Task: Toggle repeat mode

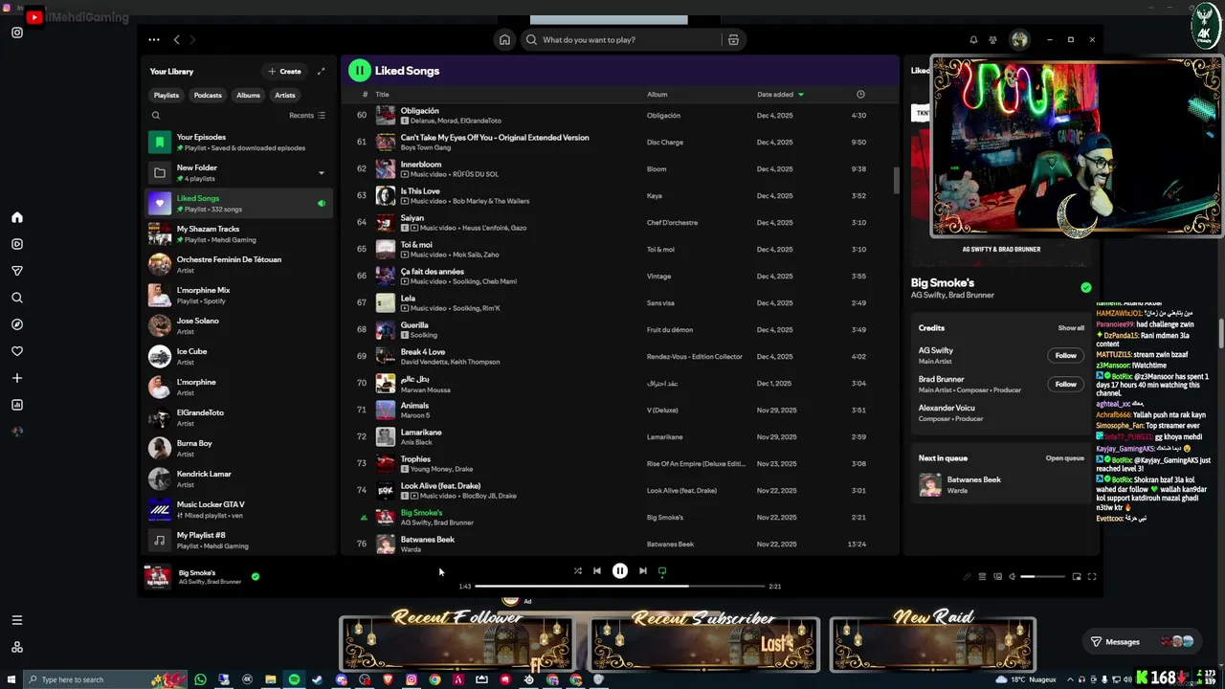Action: coord(661,571)
